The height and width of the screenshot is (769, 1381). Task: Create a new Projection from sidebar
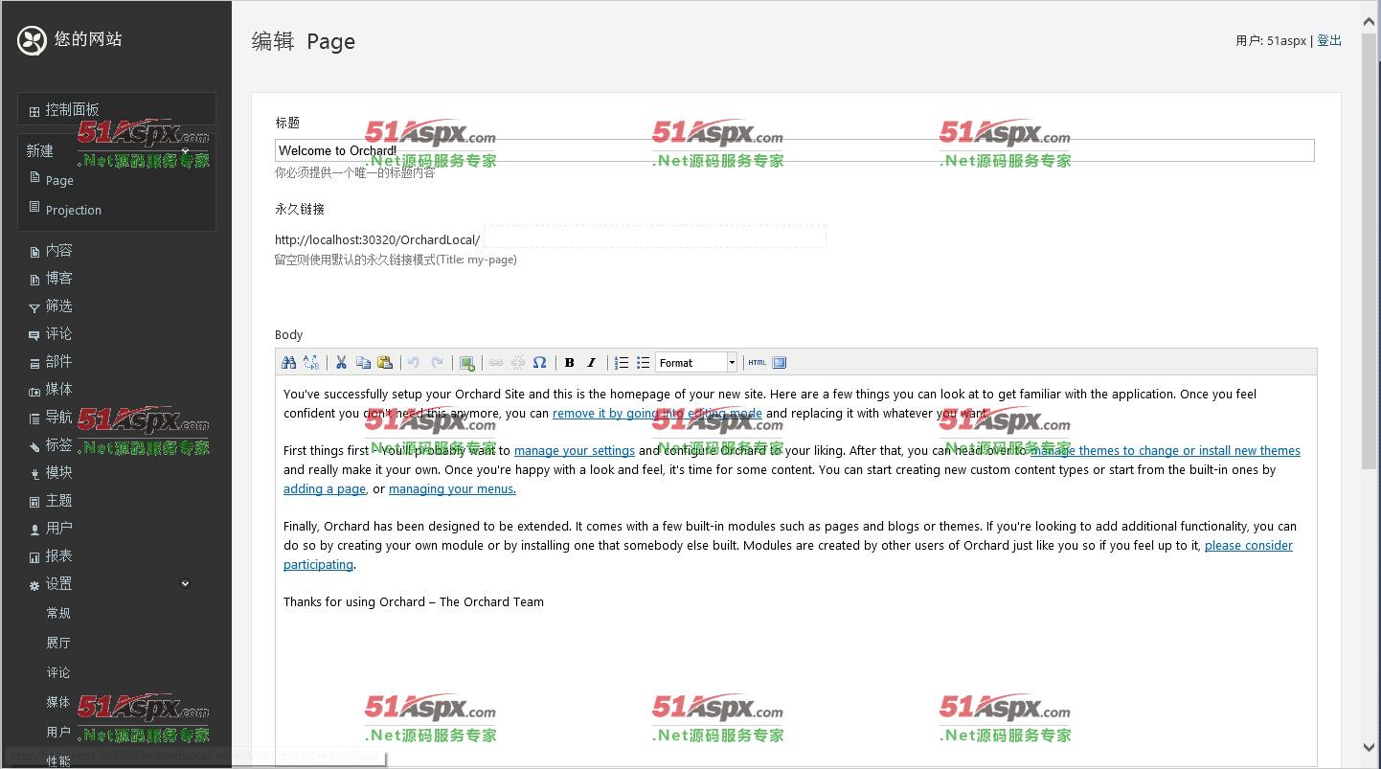point(73,210)
